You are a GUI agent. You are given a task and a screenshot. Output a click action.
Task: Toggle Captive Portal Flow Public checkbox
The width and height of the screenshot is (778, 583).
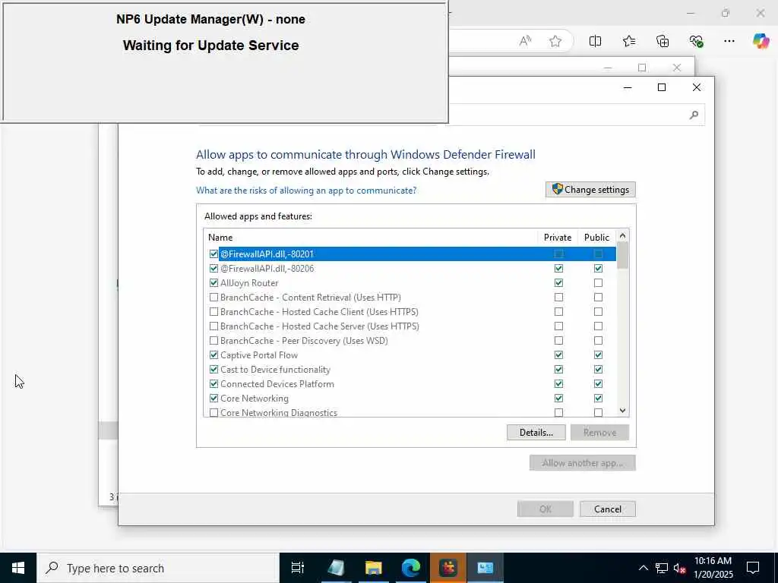(599, 355)
